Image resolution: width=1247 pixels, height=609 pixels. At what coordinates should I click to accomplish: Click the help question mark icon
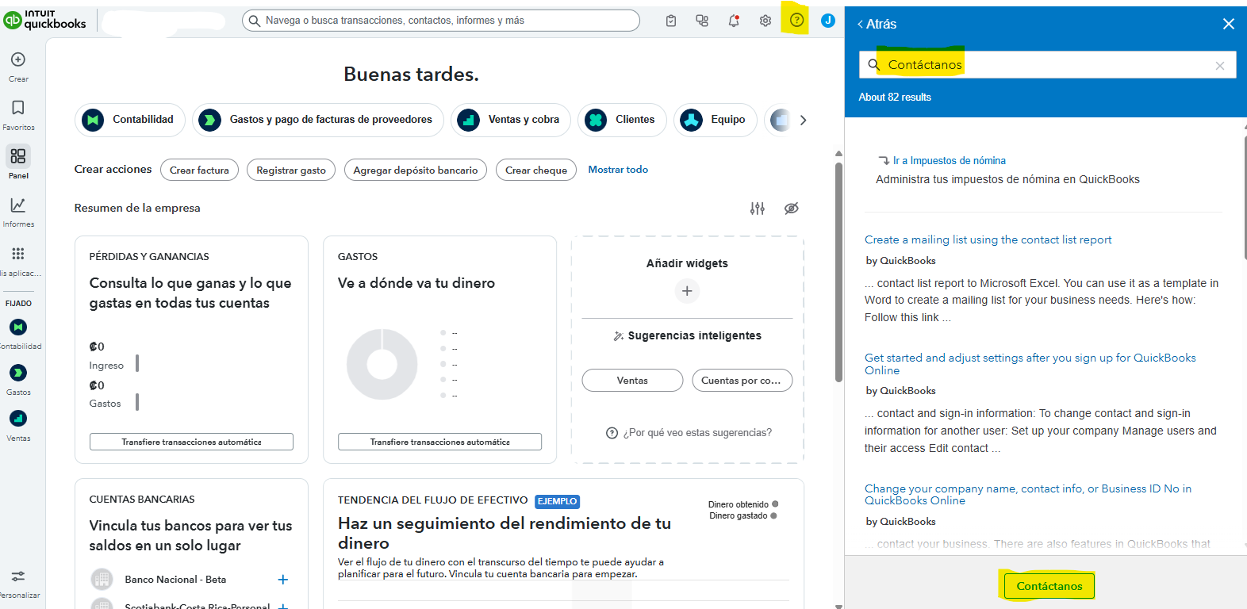coord(796,21)
